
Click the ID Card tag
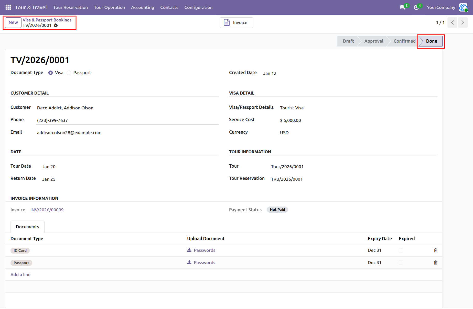coord(20,250)
